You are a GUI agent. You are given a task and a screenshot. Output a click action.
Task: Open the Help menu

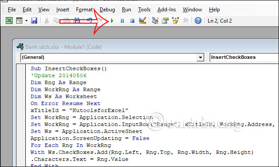click(214, 10)
